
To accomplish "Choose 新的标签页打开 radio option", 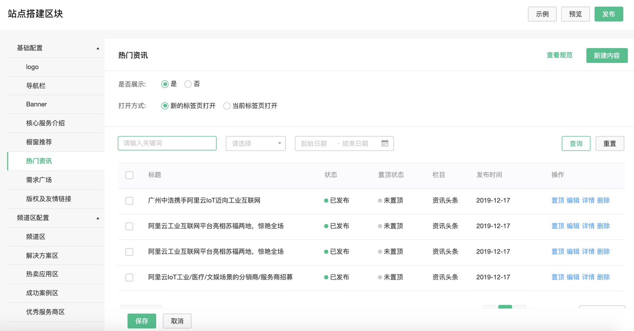I will point(165,106).
